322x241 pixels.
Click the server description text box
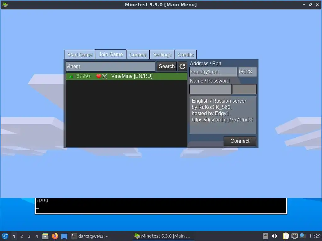point(223,115)
